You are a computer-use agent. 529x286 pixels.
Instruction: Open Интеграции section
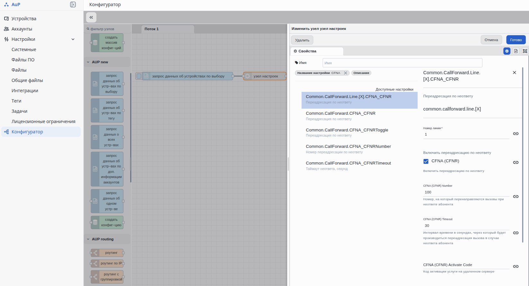25,91
